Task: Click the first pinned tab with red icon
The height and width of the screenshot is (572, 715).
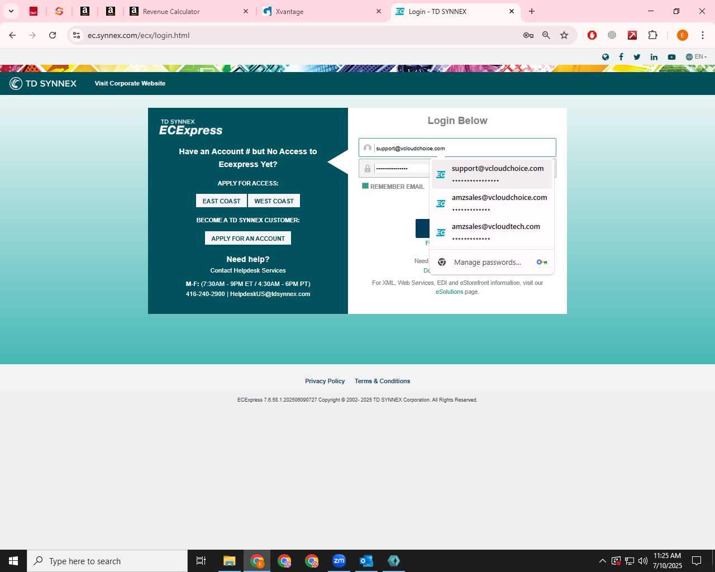Action: 34,11
